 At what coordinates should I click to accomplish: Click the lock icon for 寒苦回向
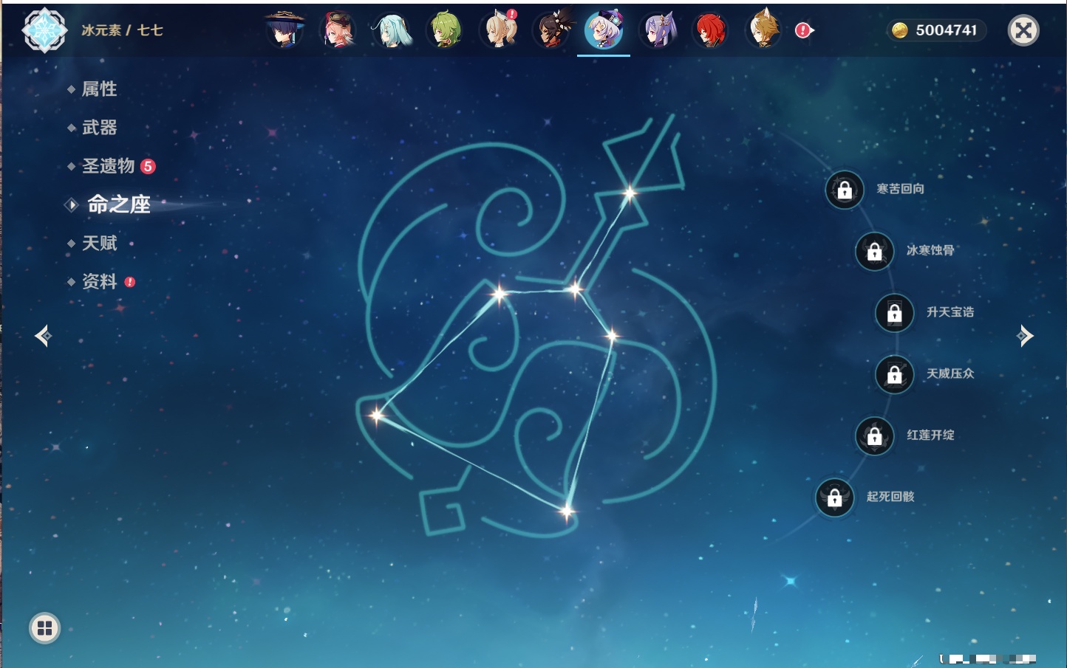pos(845,190)
